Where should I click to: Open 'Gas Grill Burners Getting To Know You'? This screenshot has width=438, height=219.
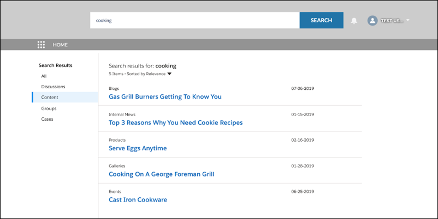pyautogui.click(x=165, y=96)
